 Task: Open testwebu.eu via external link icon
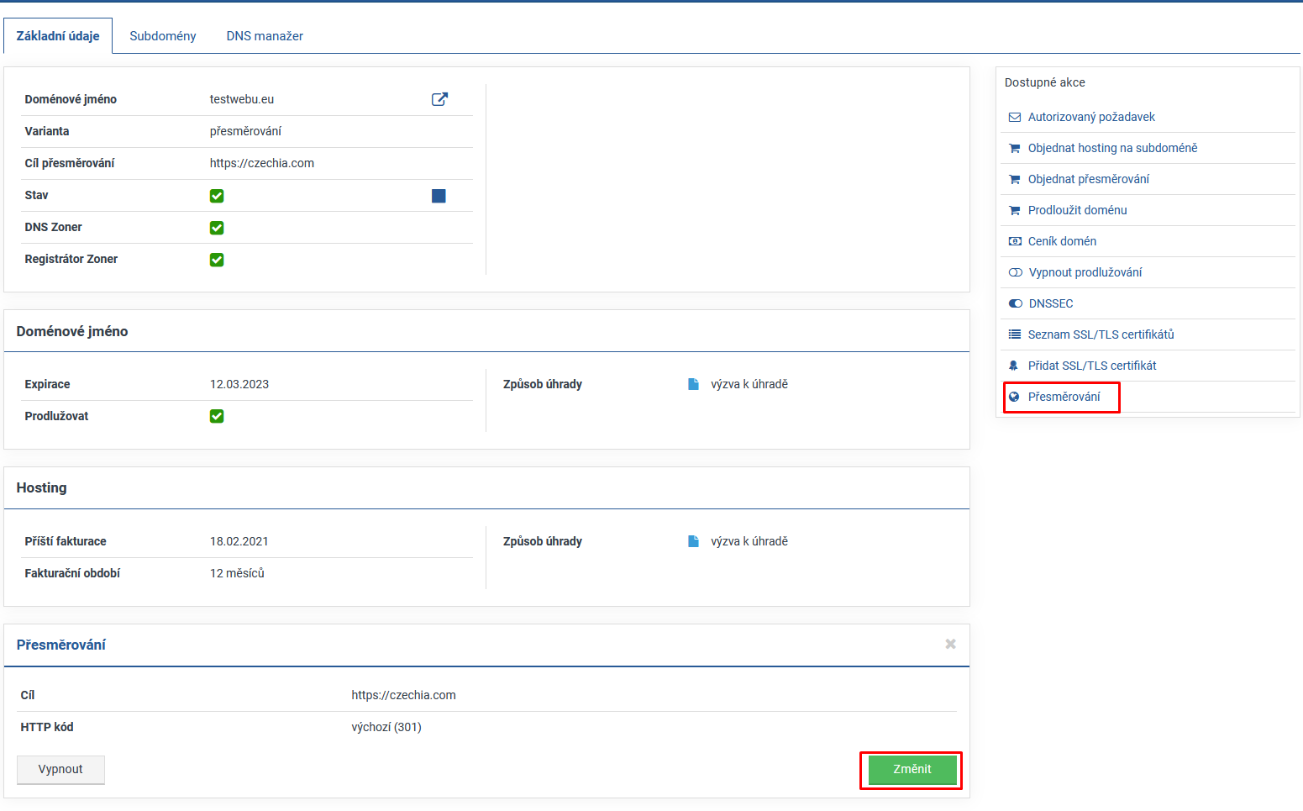[439, 99]
